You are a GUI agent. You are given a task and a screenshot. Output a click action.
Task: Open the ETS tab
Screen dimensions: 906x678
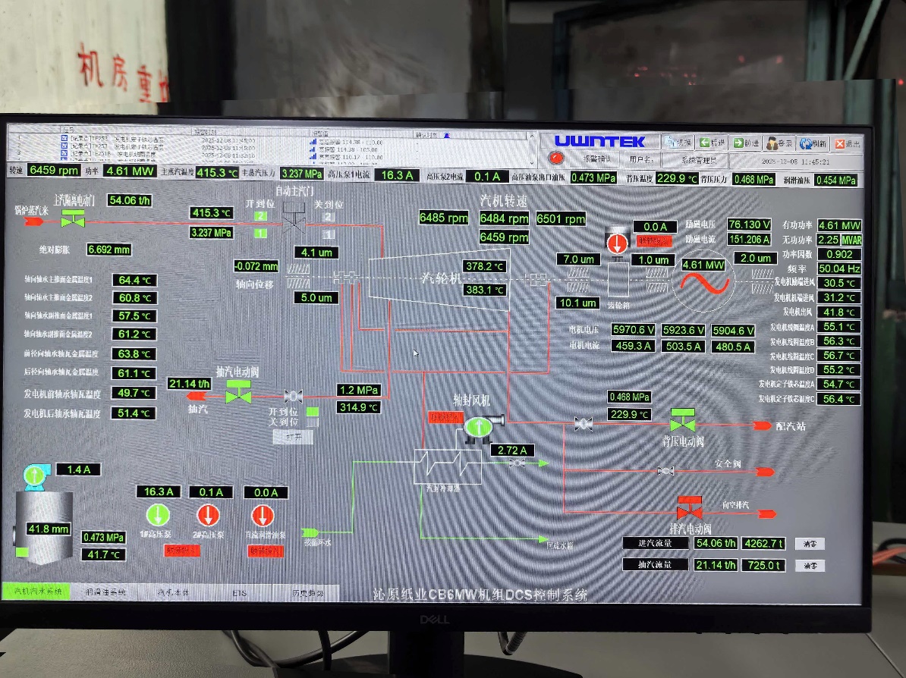(x=239, y=592)
